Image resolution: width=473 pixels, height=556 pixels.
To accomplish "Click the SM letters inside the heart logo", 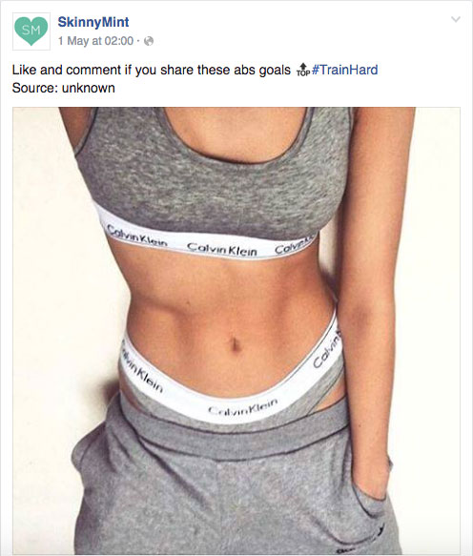I will pos(31,31).
